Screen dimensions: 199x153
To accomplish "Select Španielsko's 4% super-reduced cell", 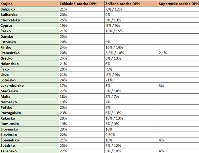I will point(179,140).
